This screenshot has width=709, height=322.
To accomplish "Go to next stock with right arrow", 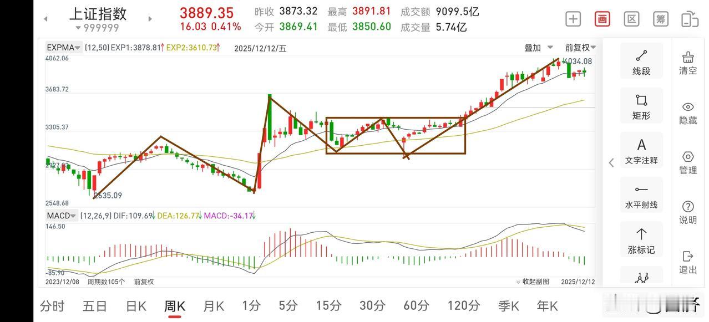I will click(x=150, y=19).
